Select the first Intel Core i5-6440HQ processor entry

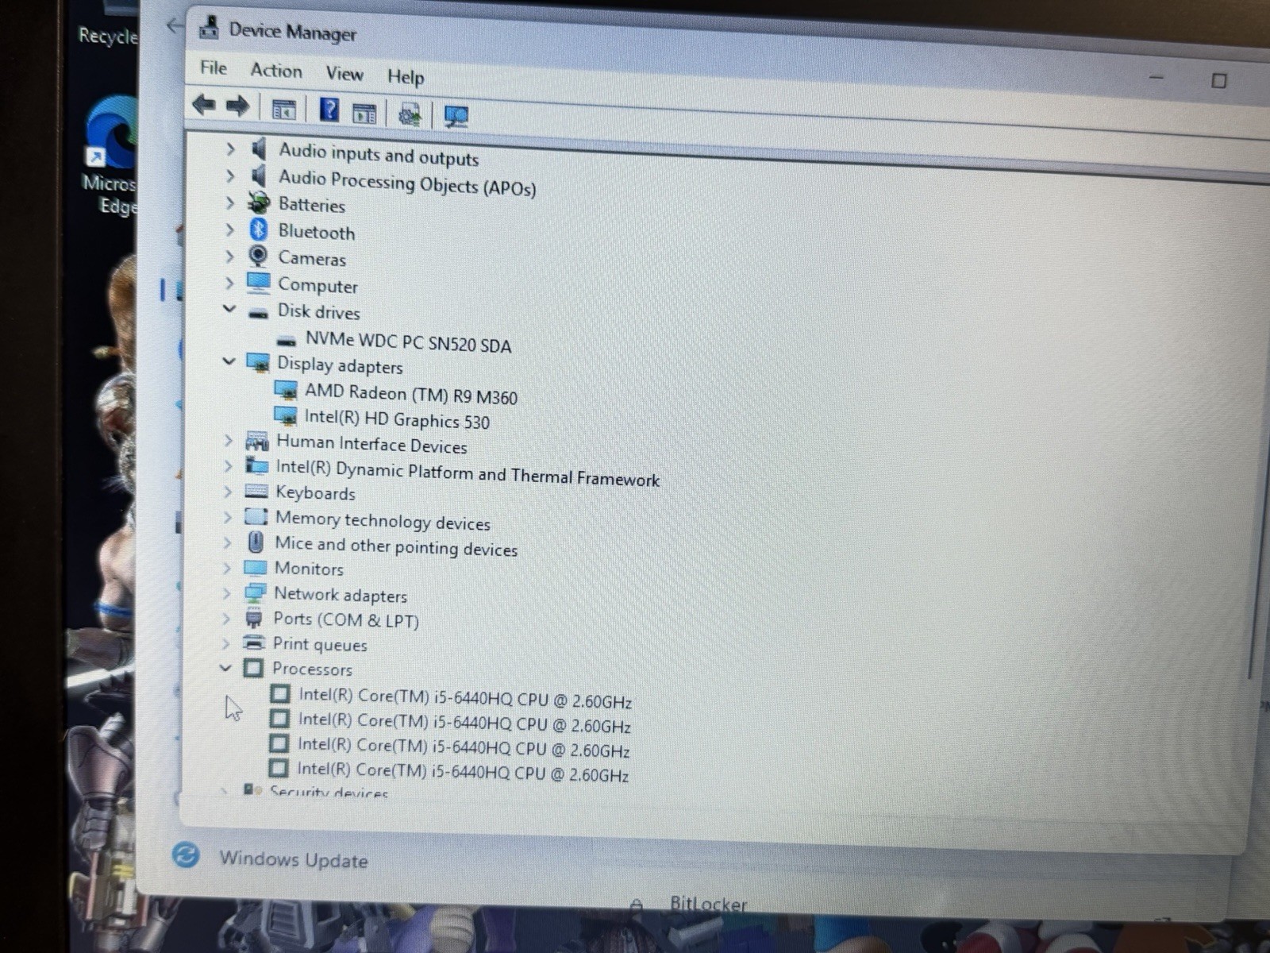(x=465, y=698)
